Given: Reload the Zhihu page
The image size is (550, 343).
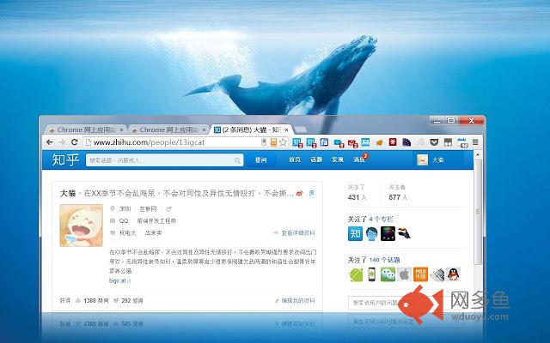Looking at the screenshot, I should 75,142.
